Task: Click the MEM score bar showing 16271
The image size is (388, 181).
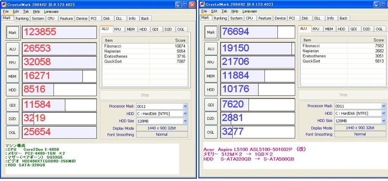Action: [52, 76]
